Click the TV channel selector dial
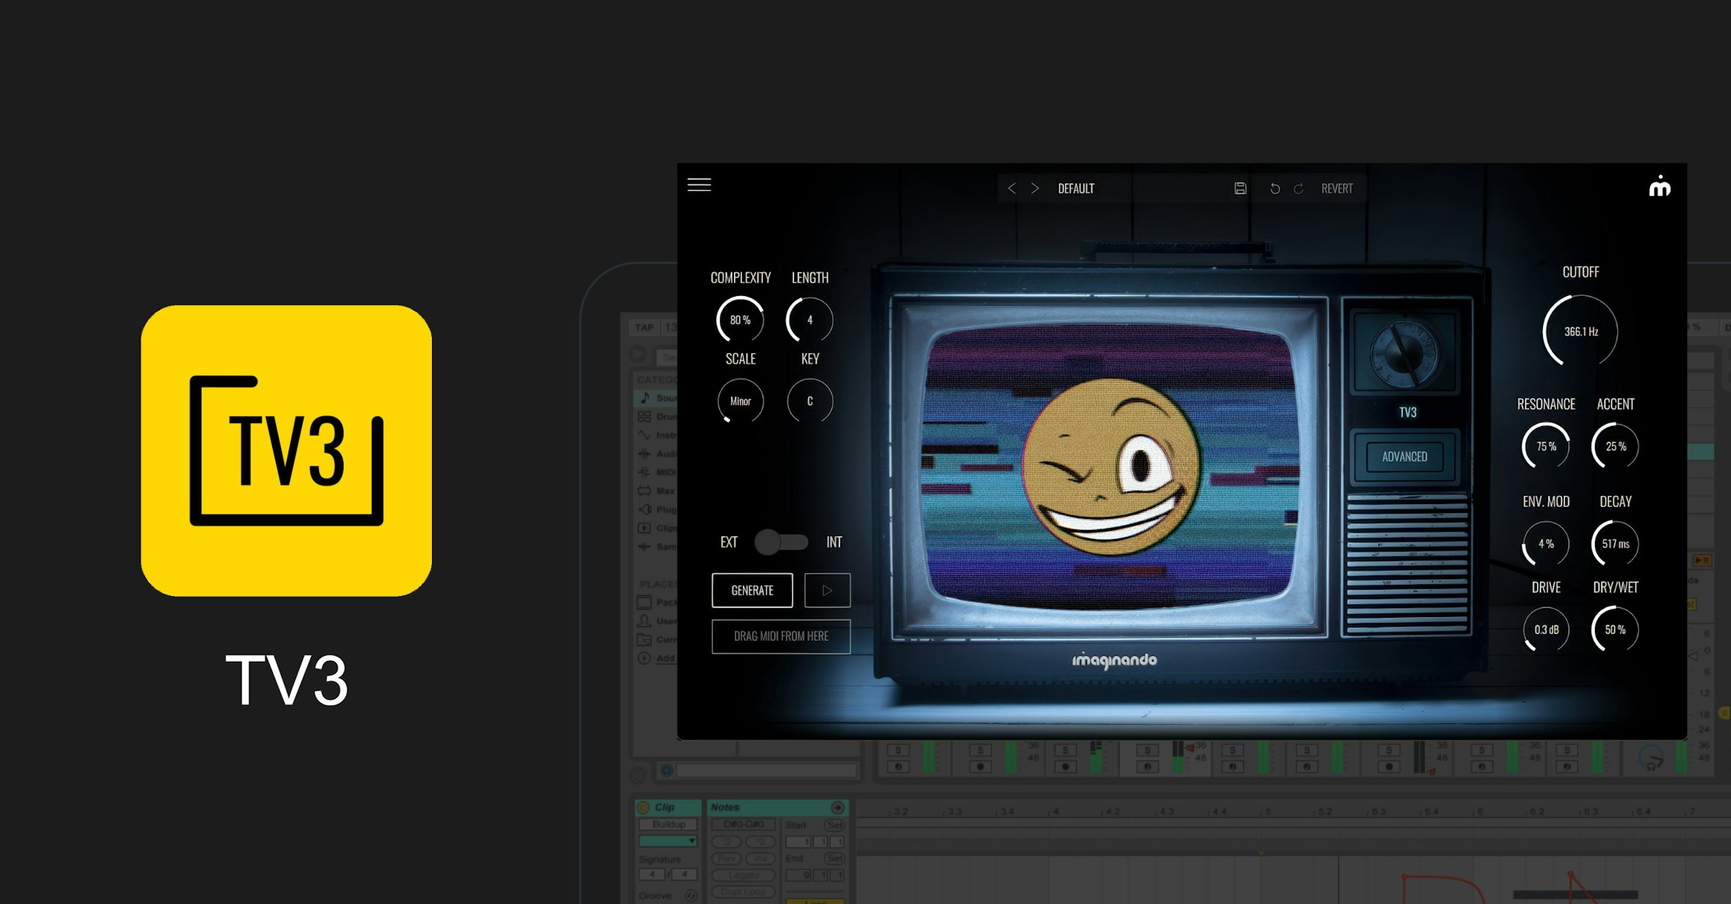The height and width of the screenshot is (904, 1731). [x=1405, y=353]
